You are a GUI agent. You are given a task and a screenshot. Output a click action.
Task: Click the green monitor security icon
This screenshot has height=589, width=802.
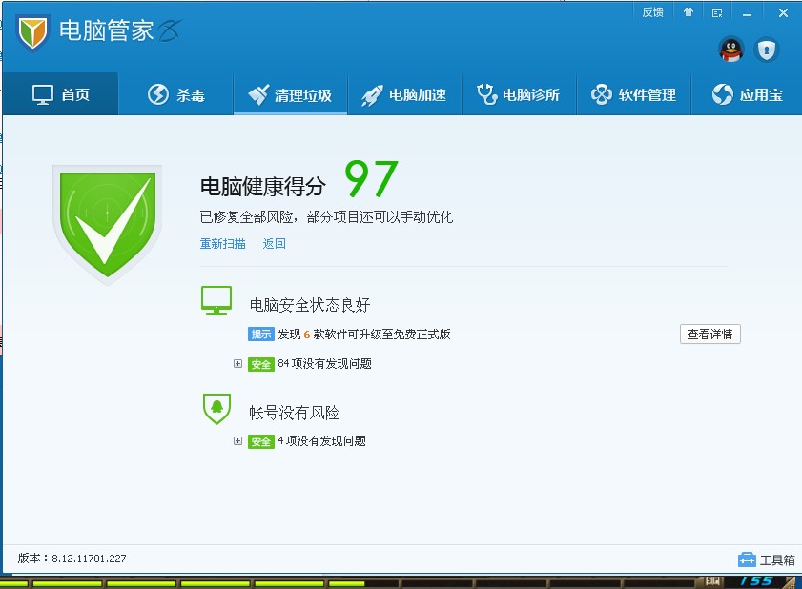pos(216,300)
